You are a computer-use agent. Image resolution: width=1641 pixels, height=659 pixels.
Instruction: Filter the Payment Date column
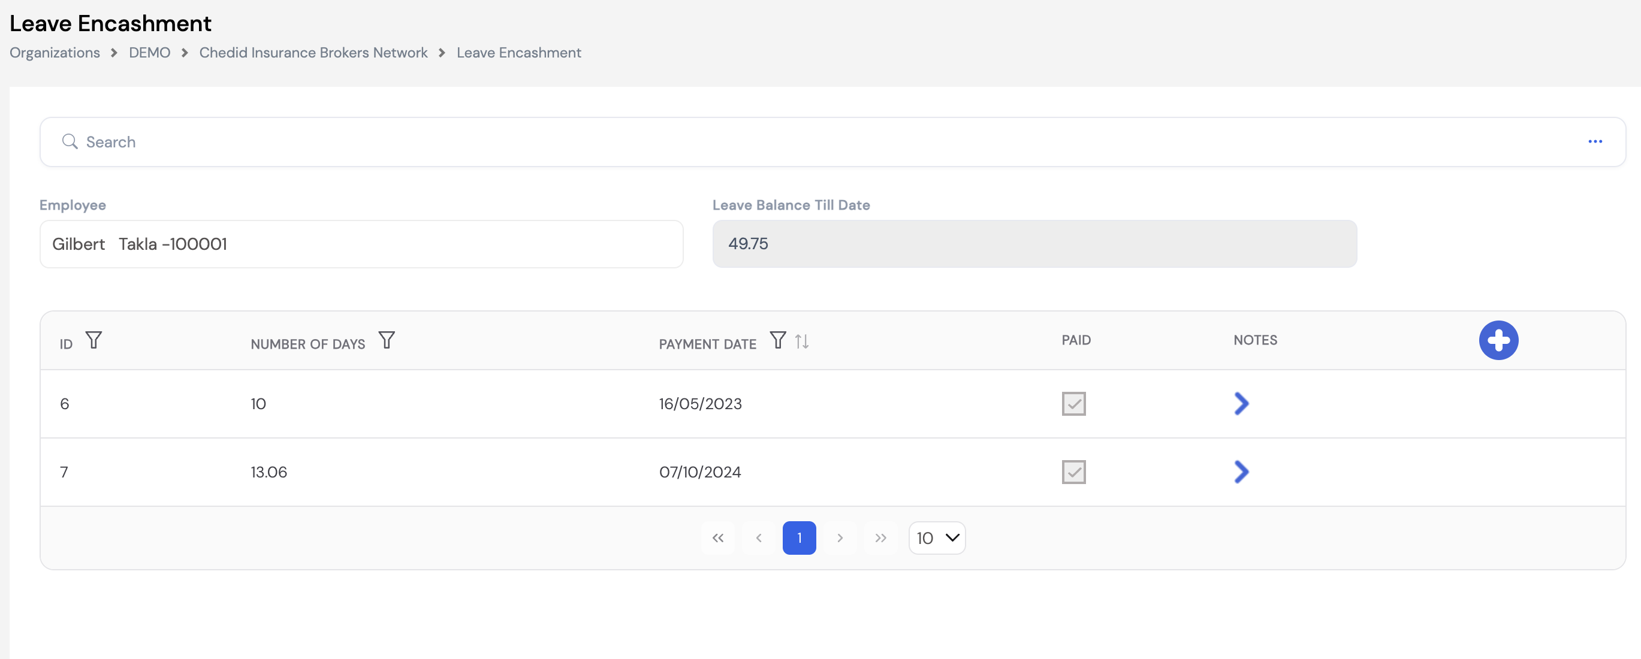tap(778, 340)
